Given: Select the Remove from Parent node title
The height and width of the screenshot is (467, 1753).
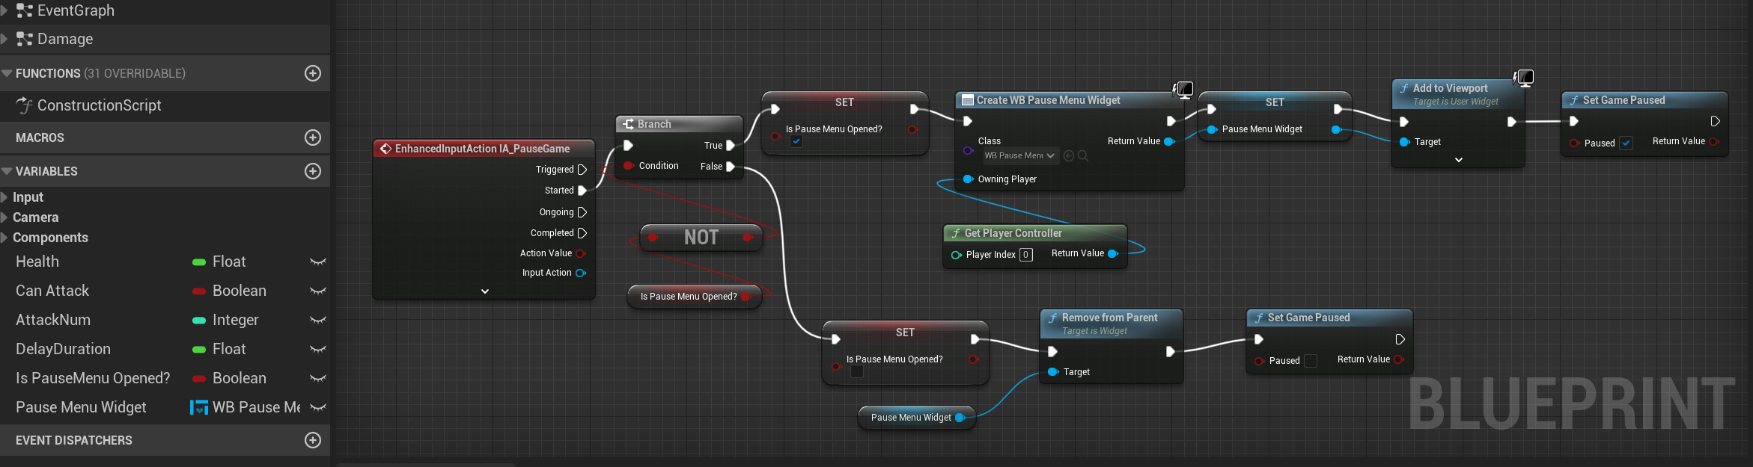Looking at the screenshot, I should click(x=1110, y=318).
